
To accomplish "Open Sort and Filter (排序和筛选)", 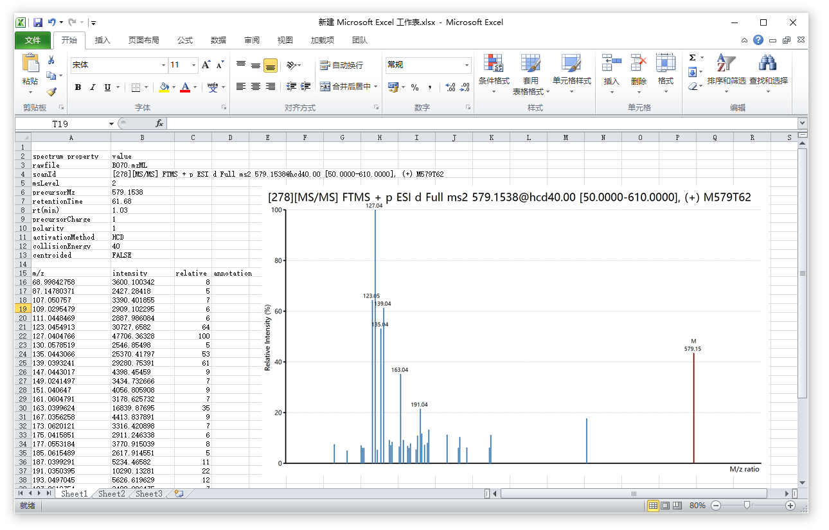I will [x=726, y=71].
